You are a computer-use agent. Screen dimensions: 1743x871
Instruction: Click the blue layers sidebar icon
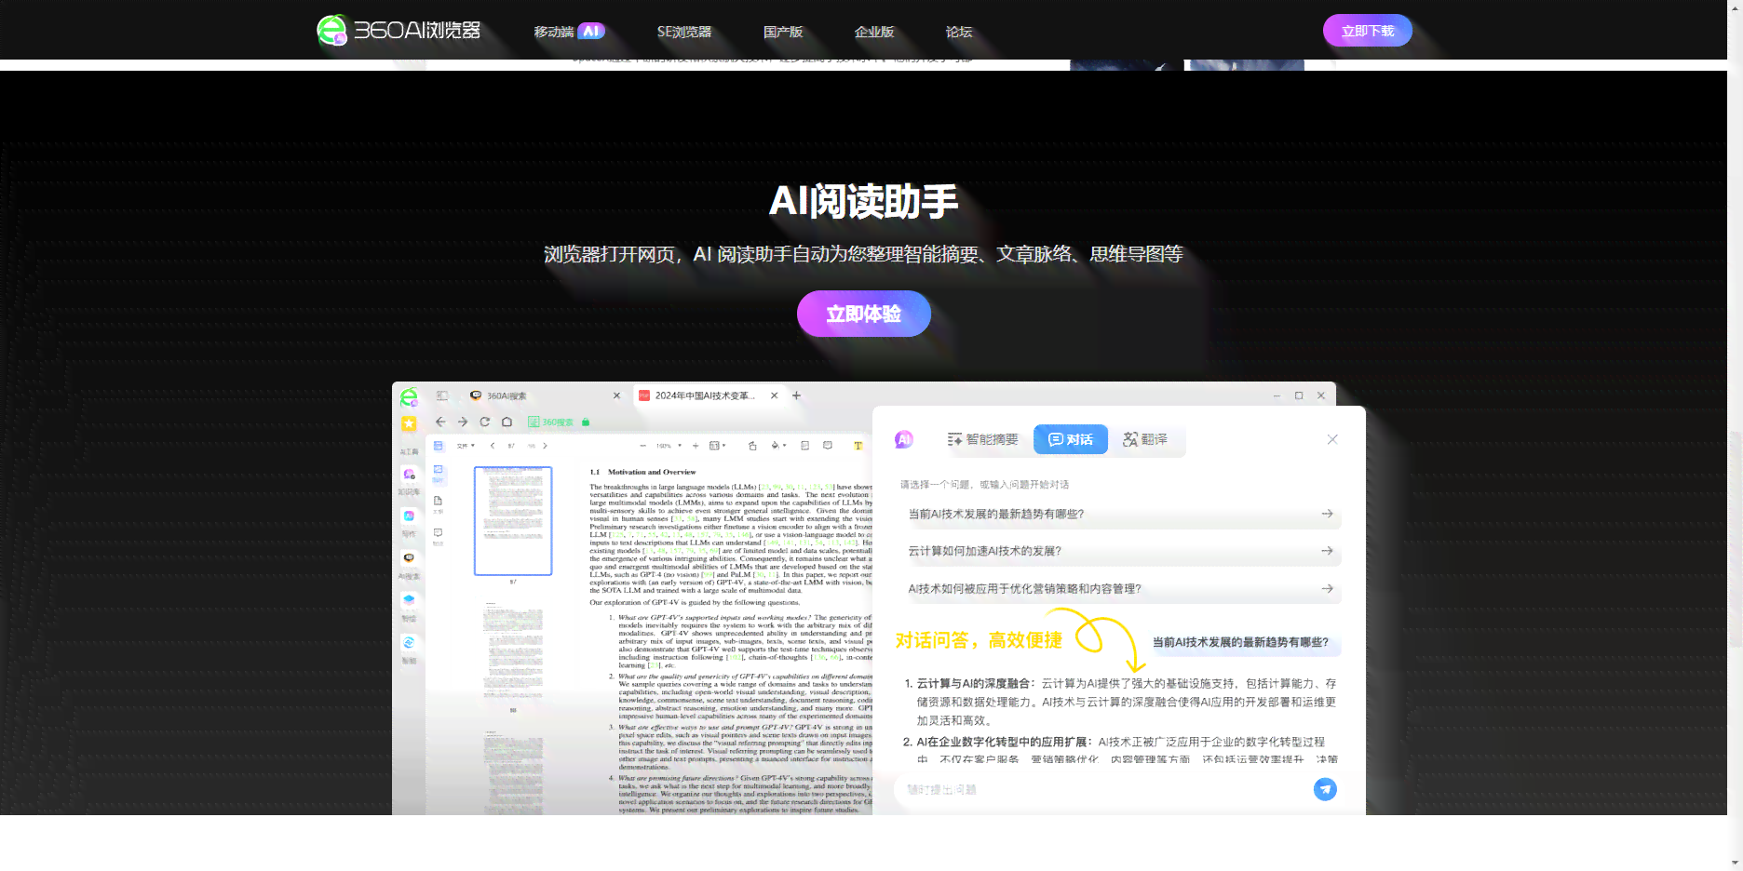409,600
